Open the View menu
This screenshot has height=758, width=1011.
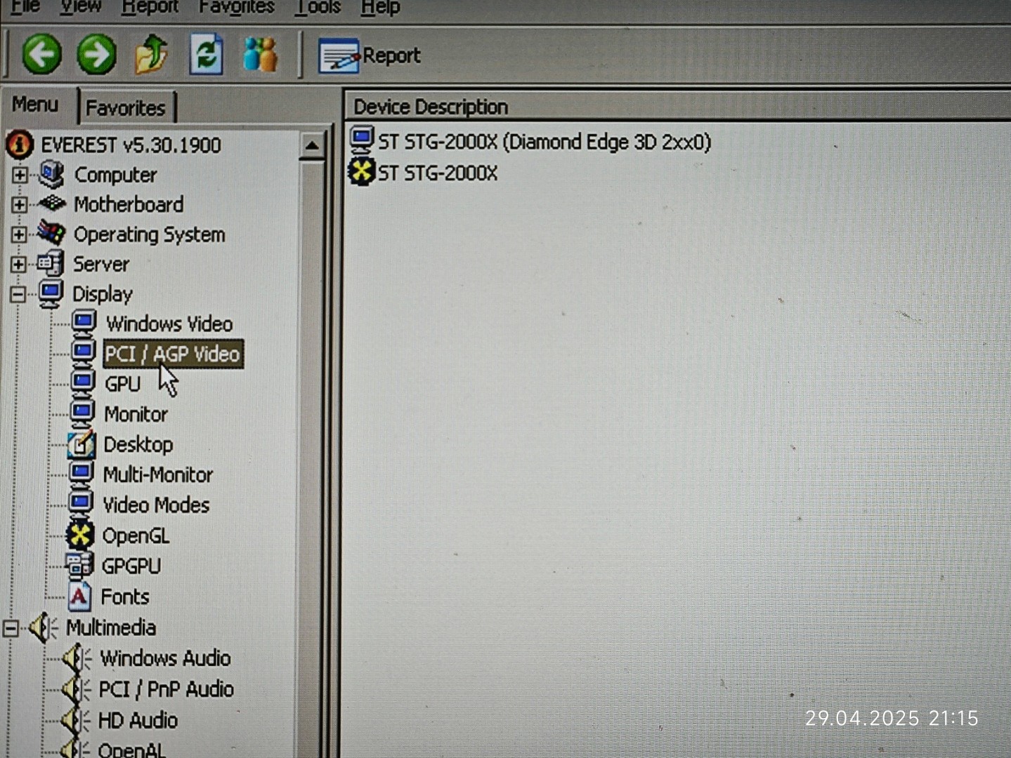click(80, 7)
